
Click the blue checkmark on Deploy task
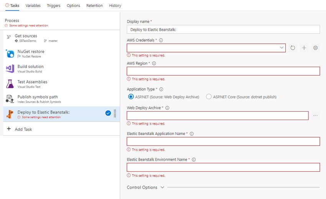(x=108, y=113)
